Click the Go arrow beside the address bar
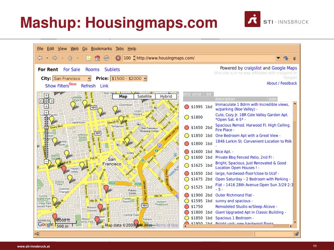Screen dimensions: 334x250 click(286, 58)
